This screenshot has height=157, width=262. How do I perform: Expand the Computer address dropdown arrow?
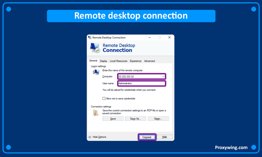coord(163,76)
